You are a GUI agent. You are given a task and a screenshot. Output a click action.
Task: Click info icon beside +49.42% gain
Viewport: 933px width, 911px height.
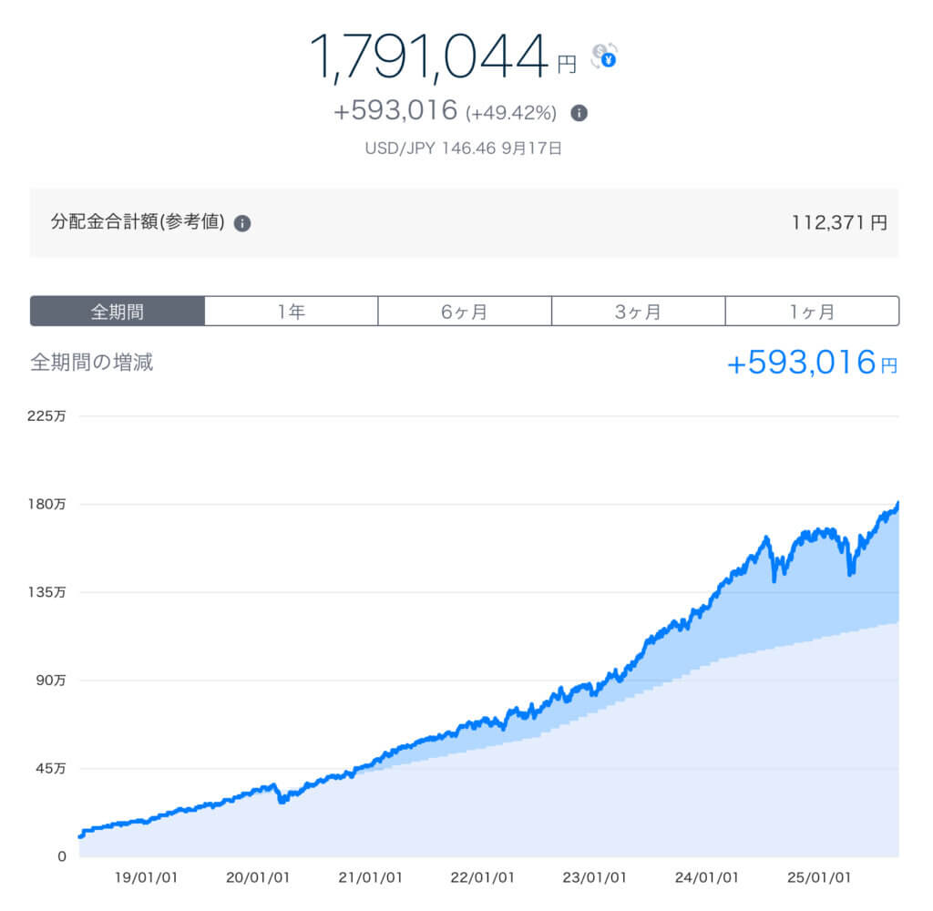pos(579,113)
